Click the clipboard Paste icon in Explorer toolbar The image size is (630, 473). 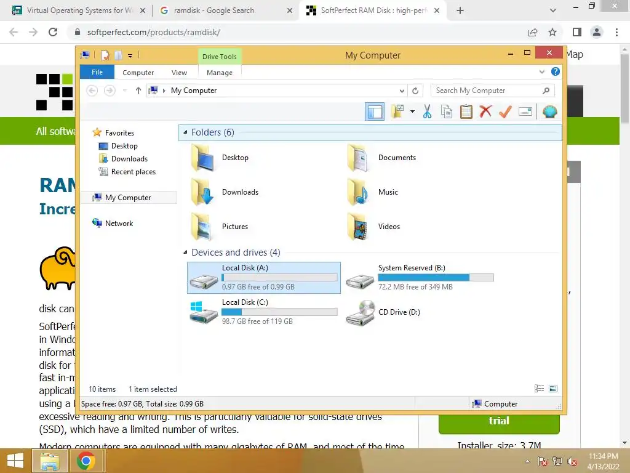tap(466, 111)
